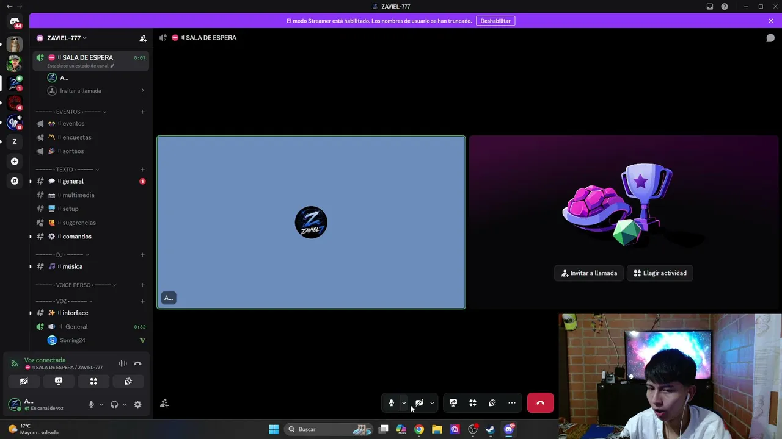Open soundboard from the voice connected panel

coord(128,381)
